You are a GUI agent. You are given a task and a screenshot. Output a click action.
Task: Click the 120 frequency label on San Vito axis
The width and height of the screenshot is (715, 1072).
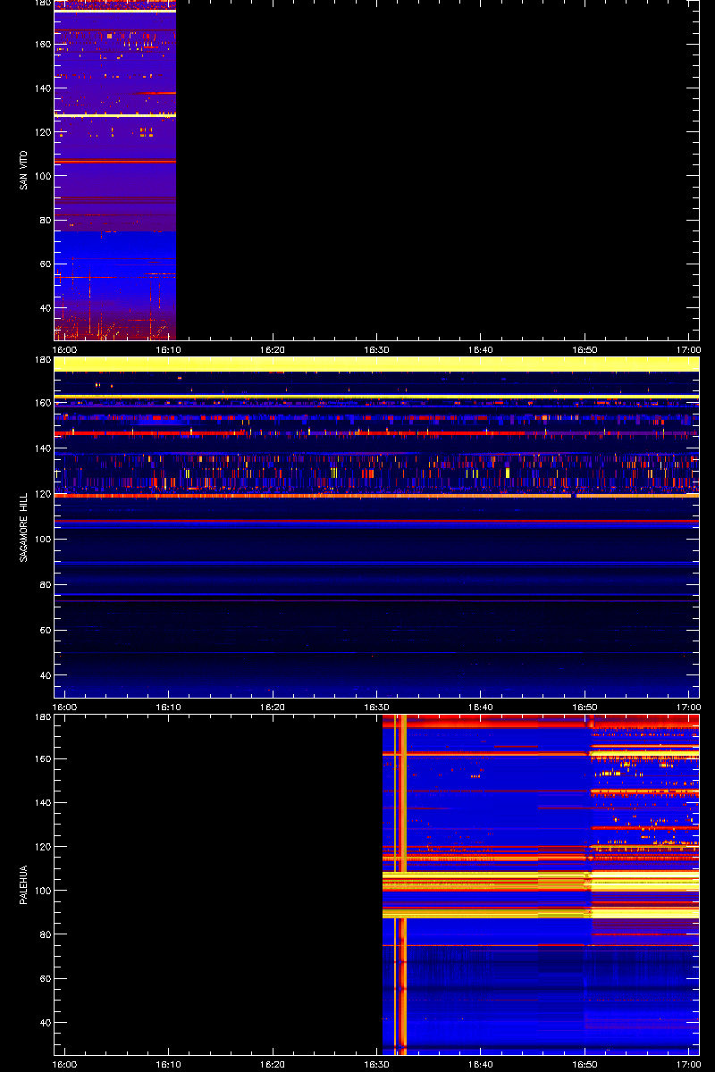coord(41,131)
